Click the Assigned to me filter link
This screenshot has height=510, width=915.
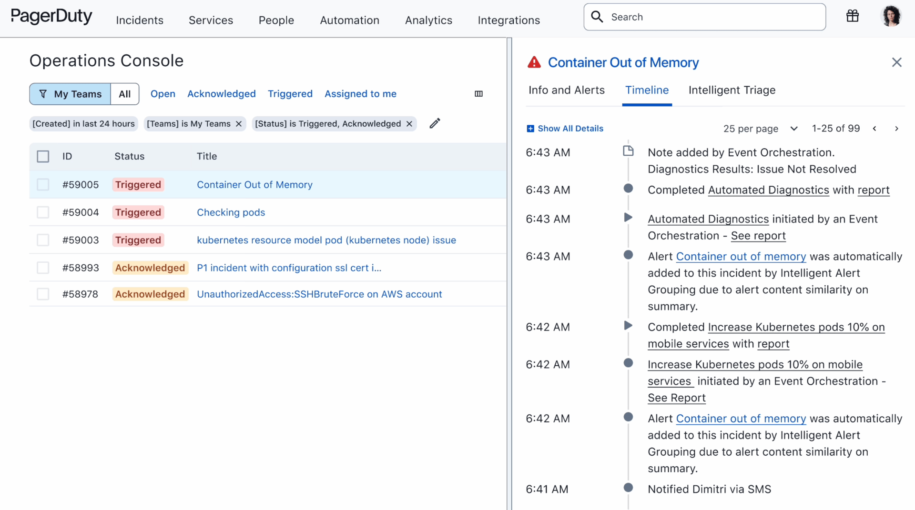coord(360,94)
